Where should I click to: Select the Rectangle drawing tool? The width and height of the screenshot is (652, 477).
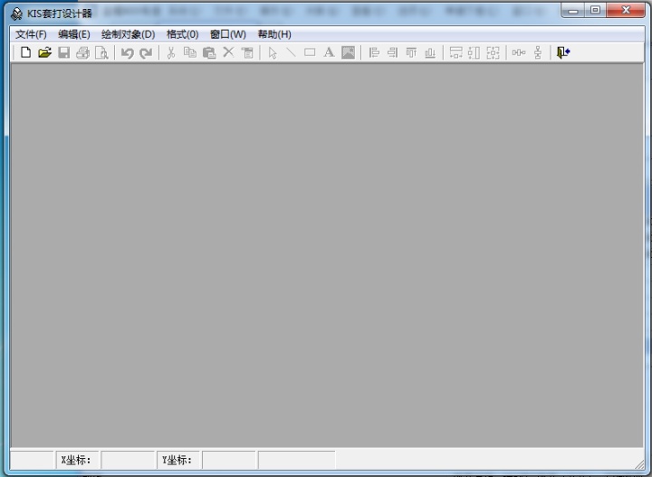pyautogui.click(x=310, y=52)
